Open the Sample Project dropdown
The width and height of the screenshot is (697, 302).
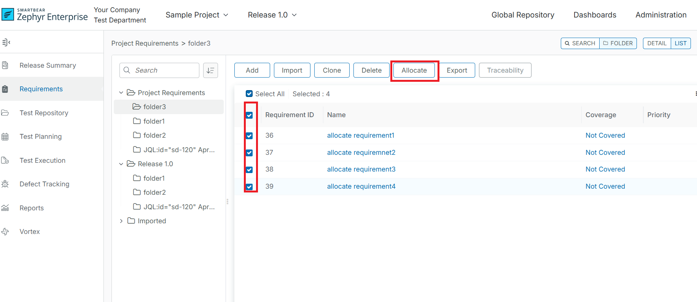click(197, 15)
